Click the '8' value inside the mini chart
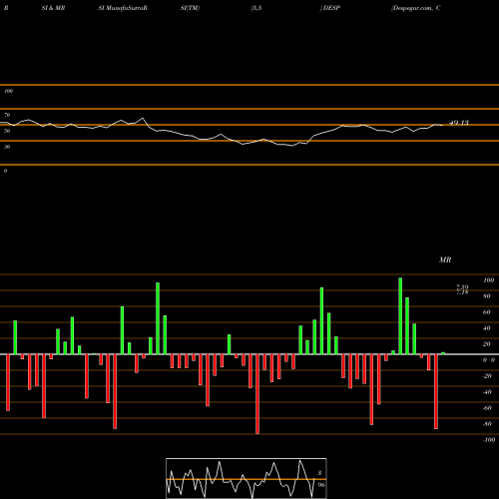This screenshot has width=499, height=499. (319, 473)
